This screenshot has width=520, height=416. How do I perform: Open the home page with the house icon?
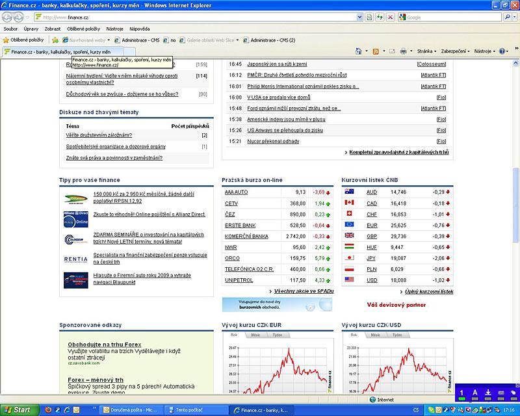click(x=359, y=51)
